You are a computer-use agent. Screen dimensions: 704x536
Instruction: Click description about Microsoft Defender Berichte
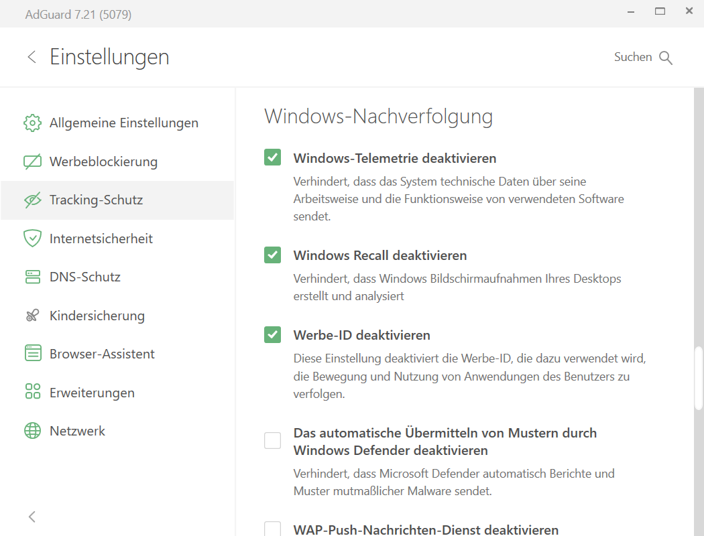(x=454, y=482)
